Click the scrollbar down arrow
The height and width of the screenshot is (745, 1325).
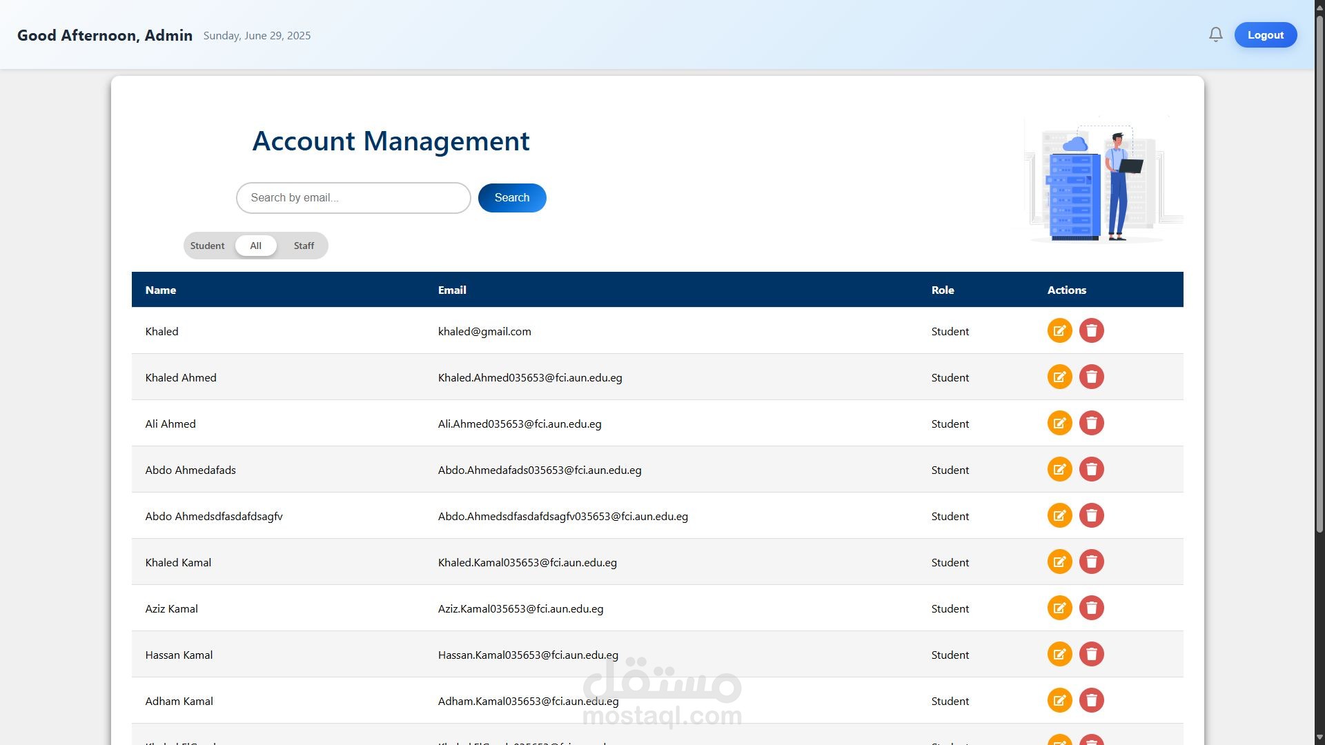click(x=1319, y=738)
